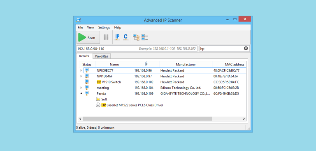
Task: Clear the hp search filter
Action: click(x=246, y=49)
